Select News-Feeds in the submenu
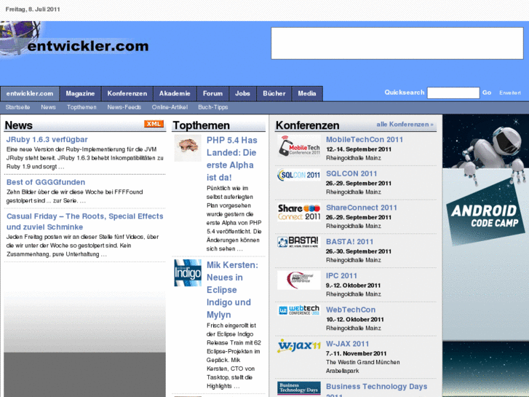 coord(124,107)
